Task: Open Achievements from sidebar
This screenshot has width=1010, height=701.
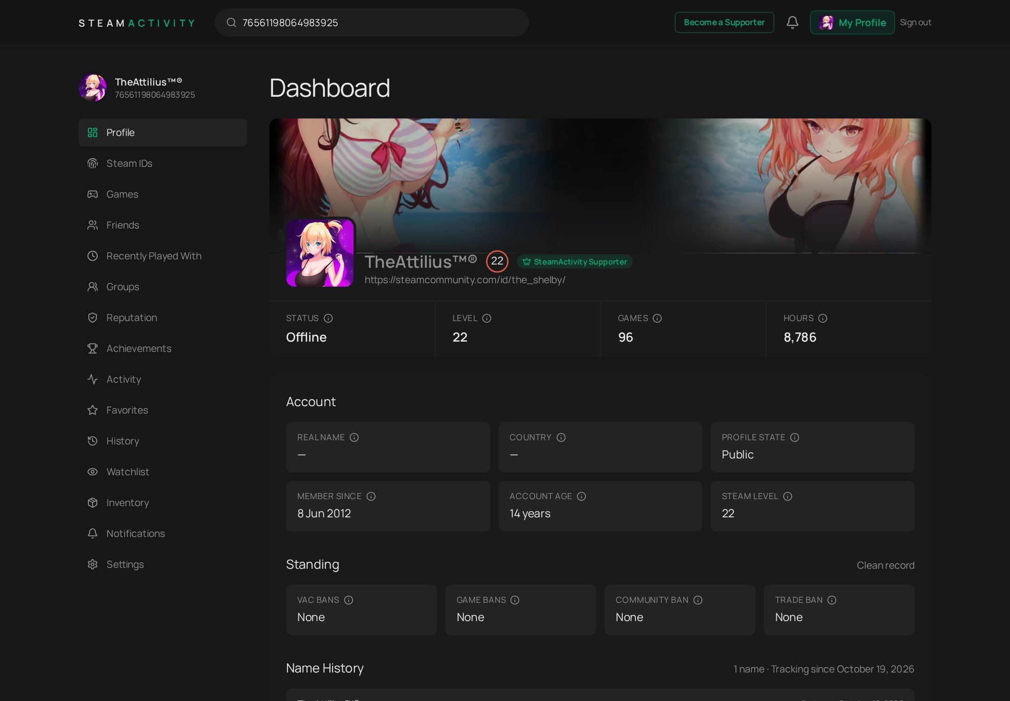Action: pyautogui.click(x=162, y=349)
